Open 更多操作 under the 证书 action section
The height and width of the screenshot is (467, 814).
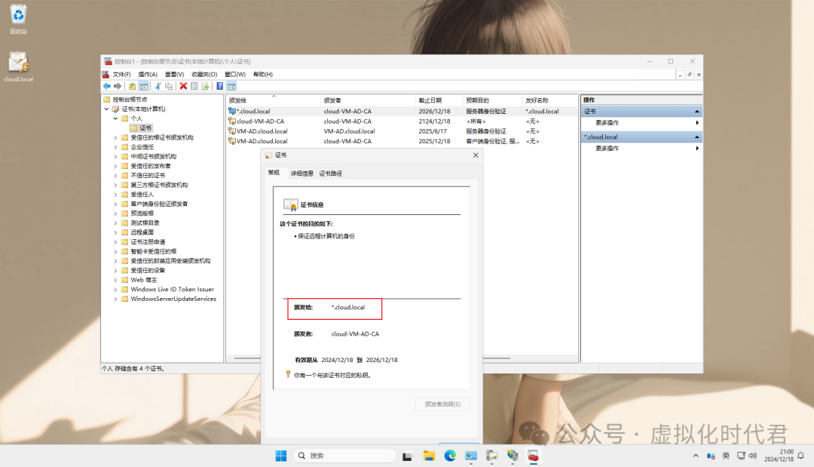coord(641,122)
